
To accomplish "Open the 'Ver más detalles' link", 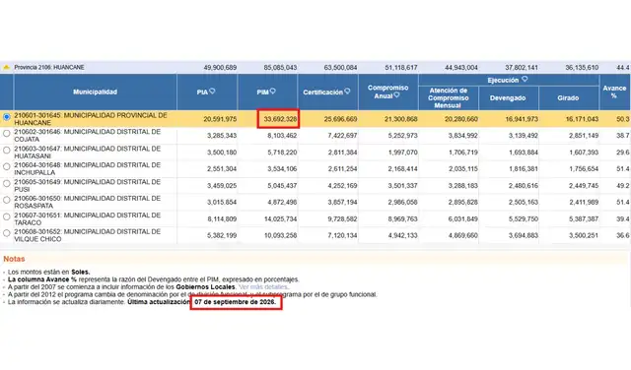I will pyautogui.click(x=263, y=286).
